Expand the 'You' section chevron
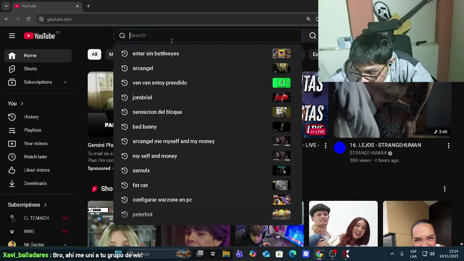Viewport: 464px width, 261px height. pyautogui.click(x=22, y=104)
